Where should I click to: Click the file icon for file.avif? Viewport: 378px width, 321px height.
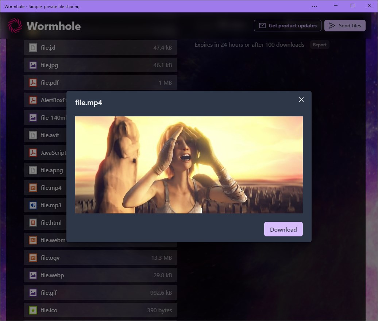pos(33,135)
